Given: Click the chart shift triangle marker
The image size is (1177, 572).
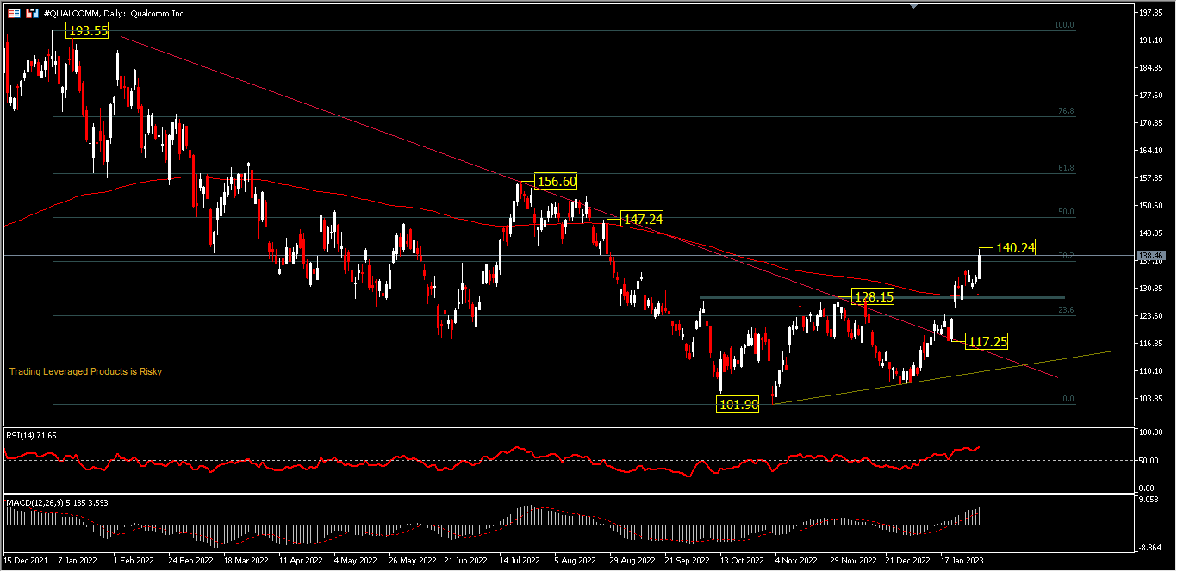Looking at the screenshot, I should (914, 6).
